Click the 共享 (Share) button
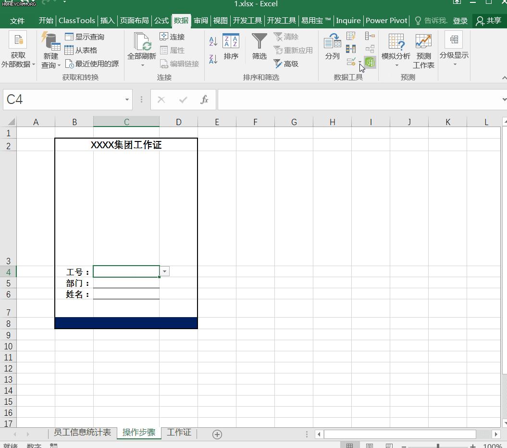This screenshot has height=448, width=507. click(489, 21)
